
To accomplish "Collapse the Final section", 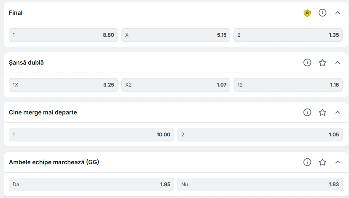I will (338, 13).
